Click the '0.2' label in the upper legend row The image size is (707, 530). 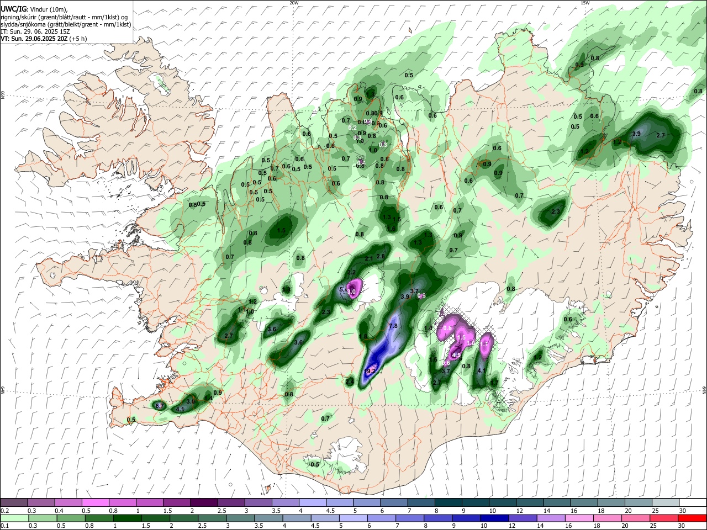pos(4,511)
